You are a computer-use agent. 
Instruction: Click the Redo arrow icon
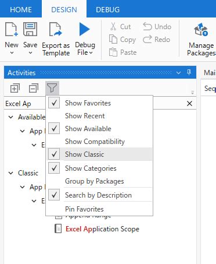147,39
